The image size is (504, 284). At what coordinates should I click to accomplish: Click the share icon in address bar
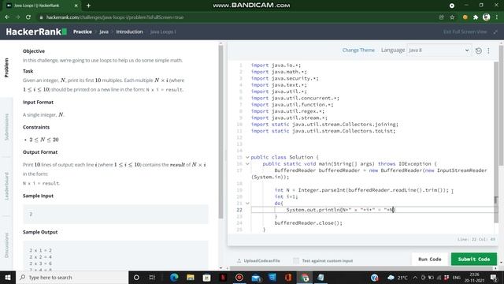point(441,17)
